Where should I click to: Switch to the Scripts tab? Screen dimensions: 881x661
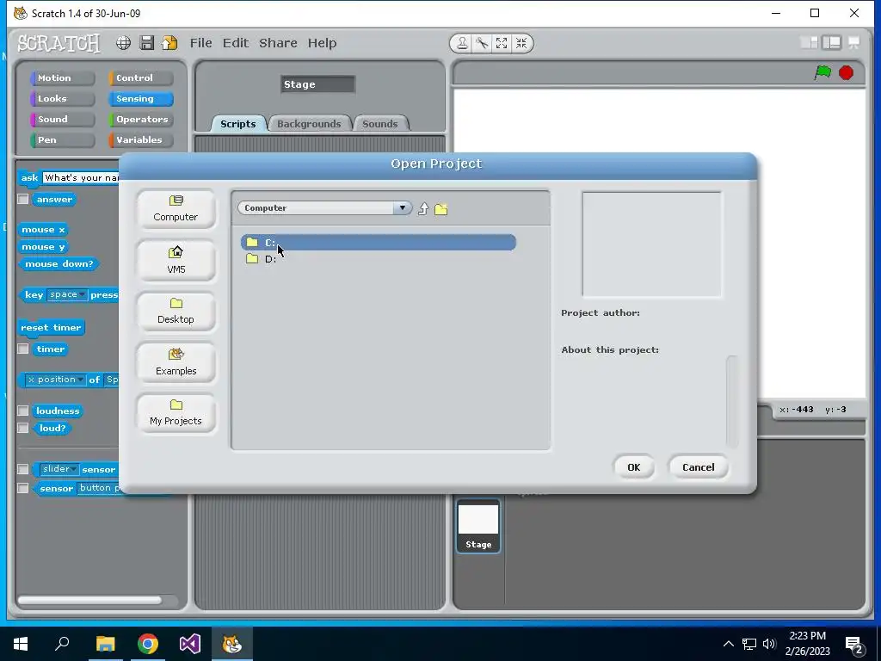[x=237, y=124]
